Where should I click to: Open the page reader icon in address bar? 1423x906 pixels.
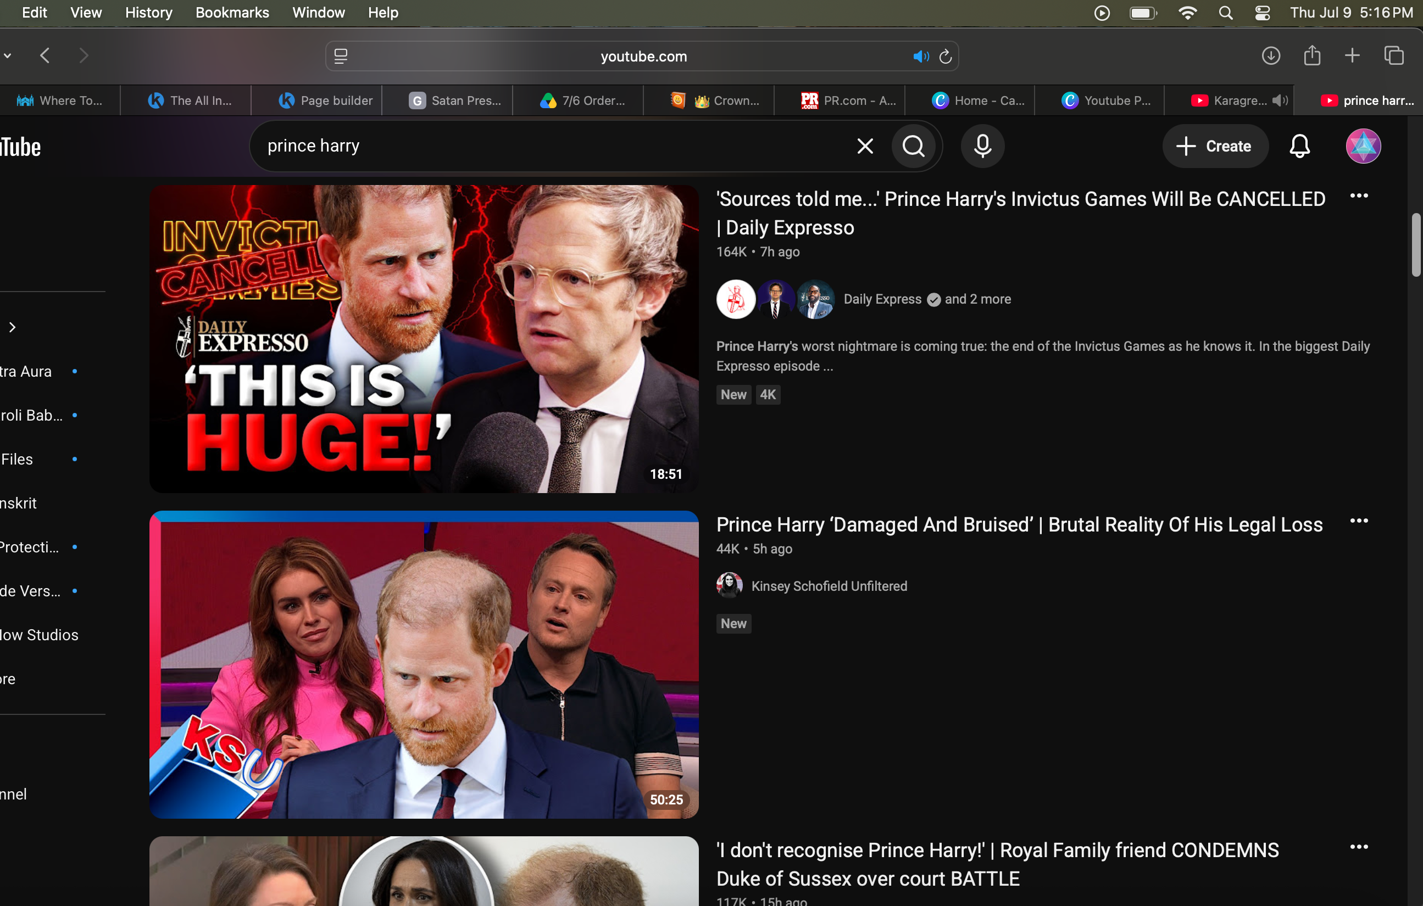(x=341, y=57)
